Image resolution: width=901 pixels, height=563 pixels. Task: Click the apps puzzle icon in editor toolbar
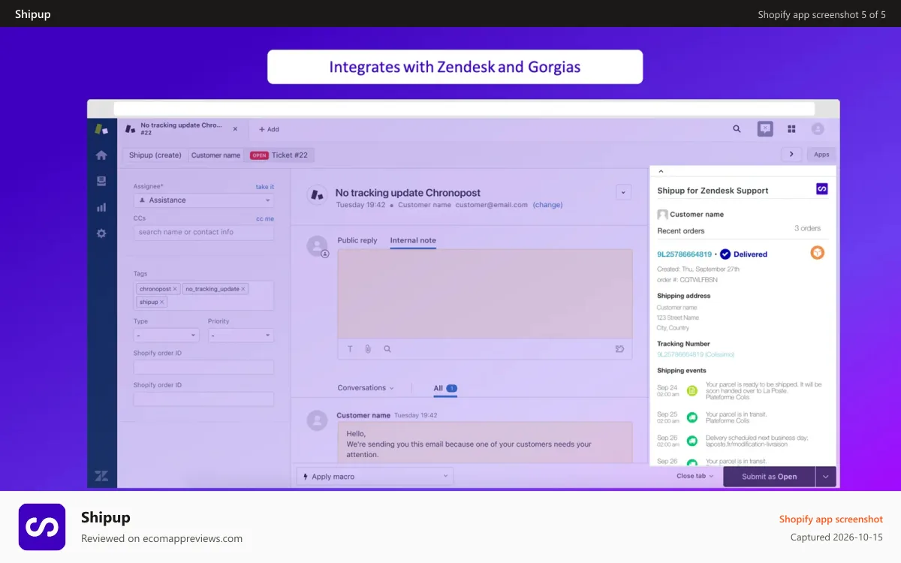coord(619,349)
